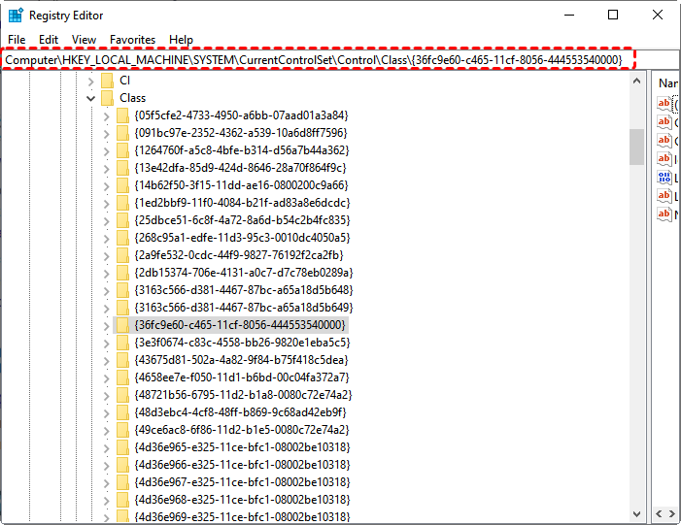Viewport: 681px width, 525px height.
Task: Expand the {091bc97e-2352-4362-a539-10a6d8ff7596} key
Action: (x=107, y=133)
